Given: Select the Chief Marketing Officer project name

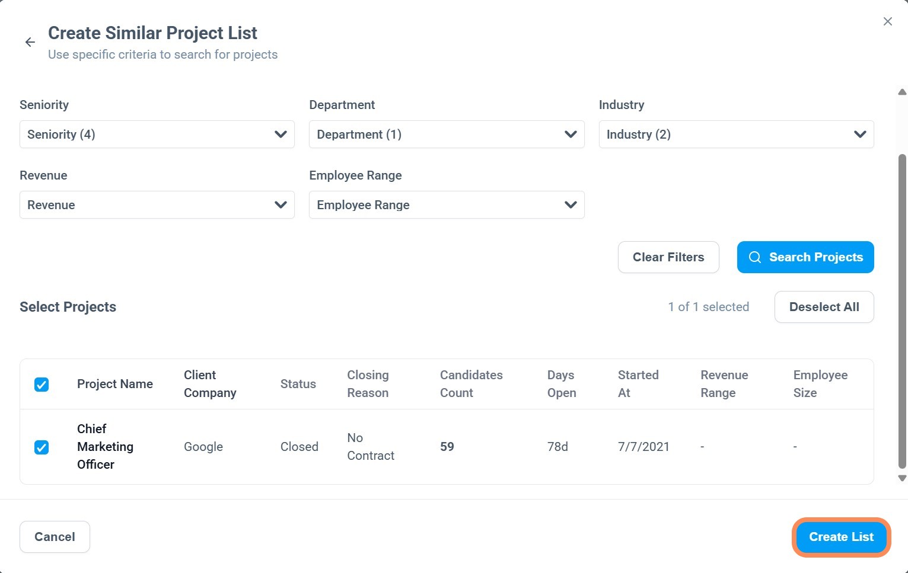Looking at the screenshot, I should 105,447.
